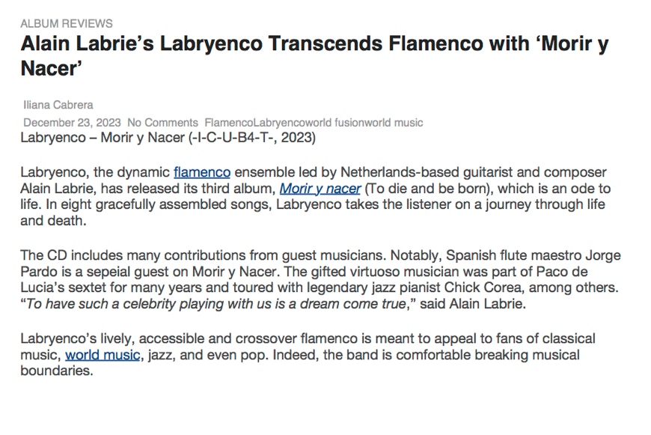The image size is (651, 435).
Task: Open the ALBUM REVIEWS category link
Action: (67, 23)
